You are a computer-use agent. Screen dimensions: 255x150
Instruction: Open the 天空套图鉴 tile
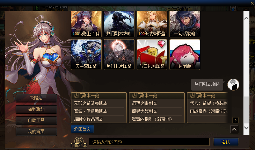click(x=86, y=55)
